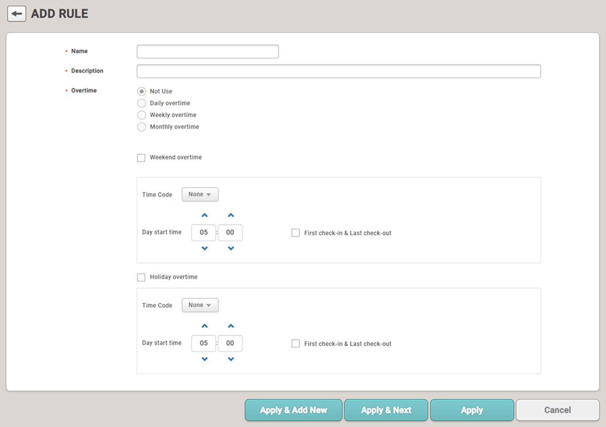Image resolution: width=606 pixels, height=427 pixels.
Task: Increase the holiday Day start time hour
Action: pos(205,326)
